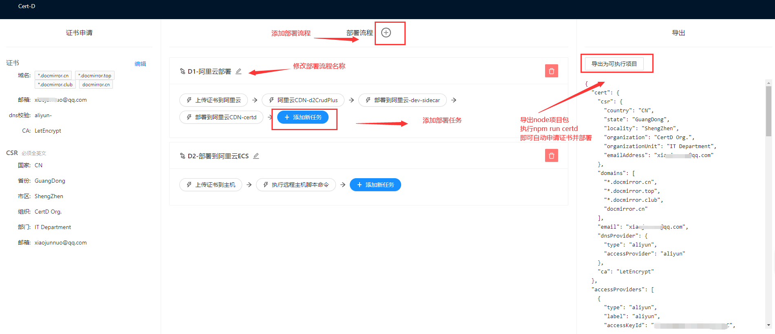Image resolution: width=775 pixels, height=334 pixels.
Task: Open the 执行远程主机脚本命令 task
Action: (x=296, y=185)
